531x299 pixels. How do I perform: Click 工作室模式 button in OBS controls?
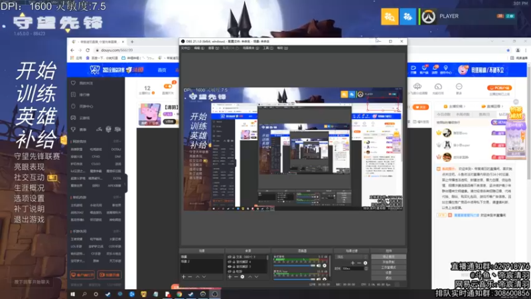(x=389, y=267)
